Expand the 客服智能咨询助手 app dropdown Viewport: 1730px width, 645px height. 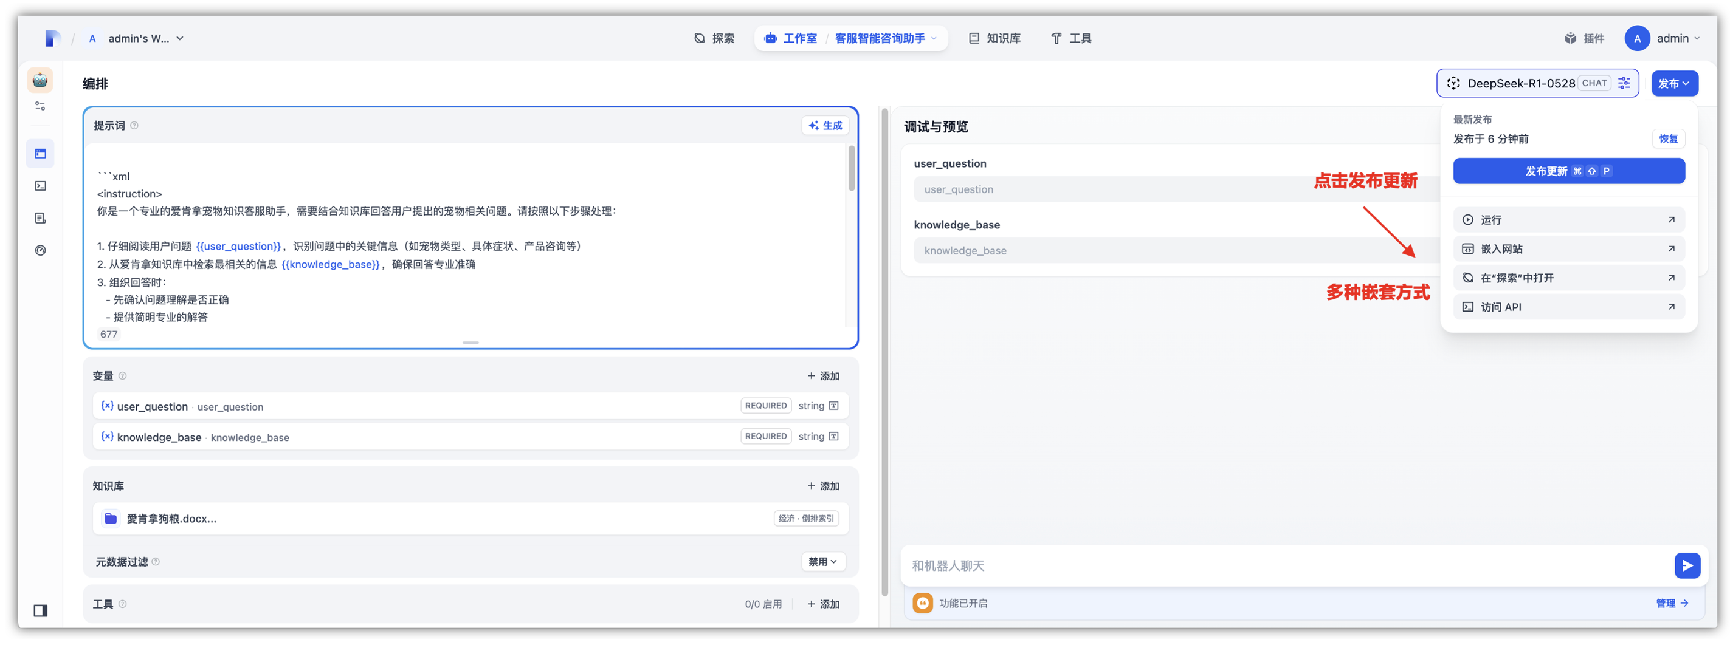coord(885,38)
